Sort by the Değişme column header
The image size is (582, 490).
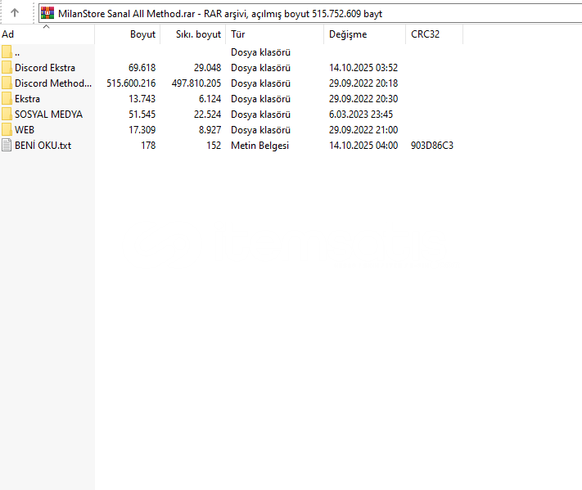point(365,34)
